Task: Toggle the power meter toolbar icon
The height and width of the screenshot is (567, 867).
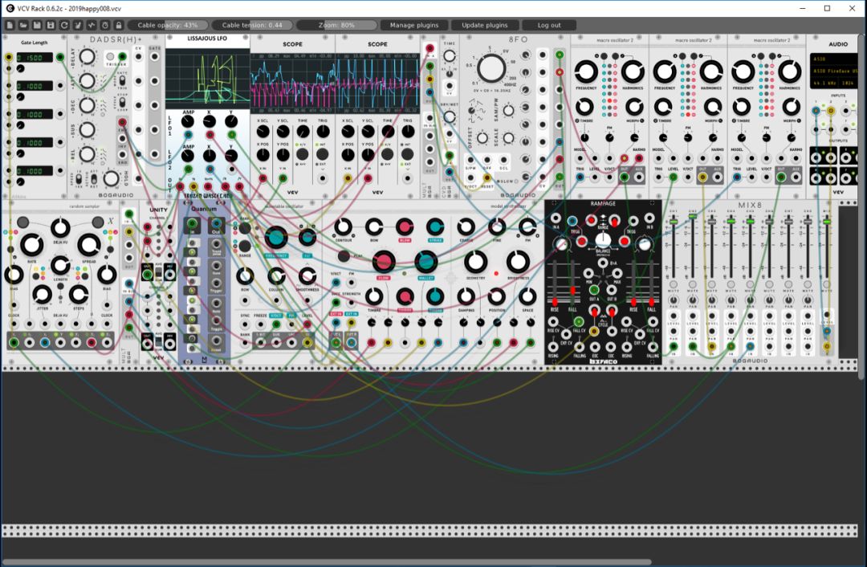Action: [x=92, y=25]
